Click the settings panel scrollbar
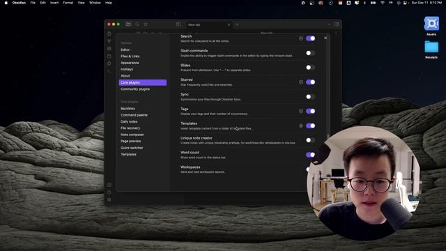The height and width of the screenshot is (251, 446). point(328,137)
